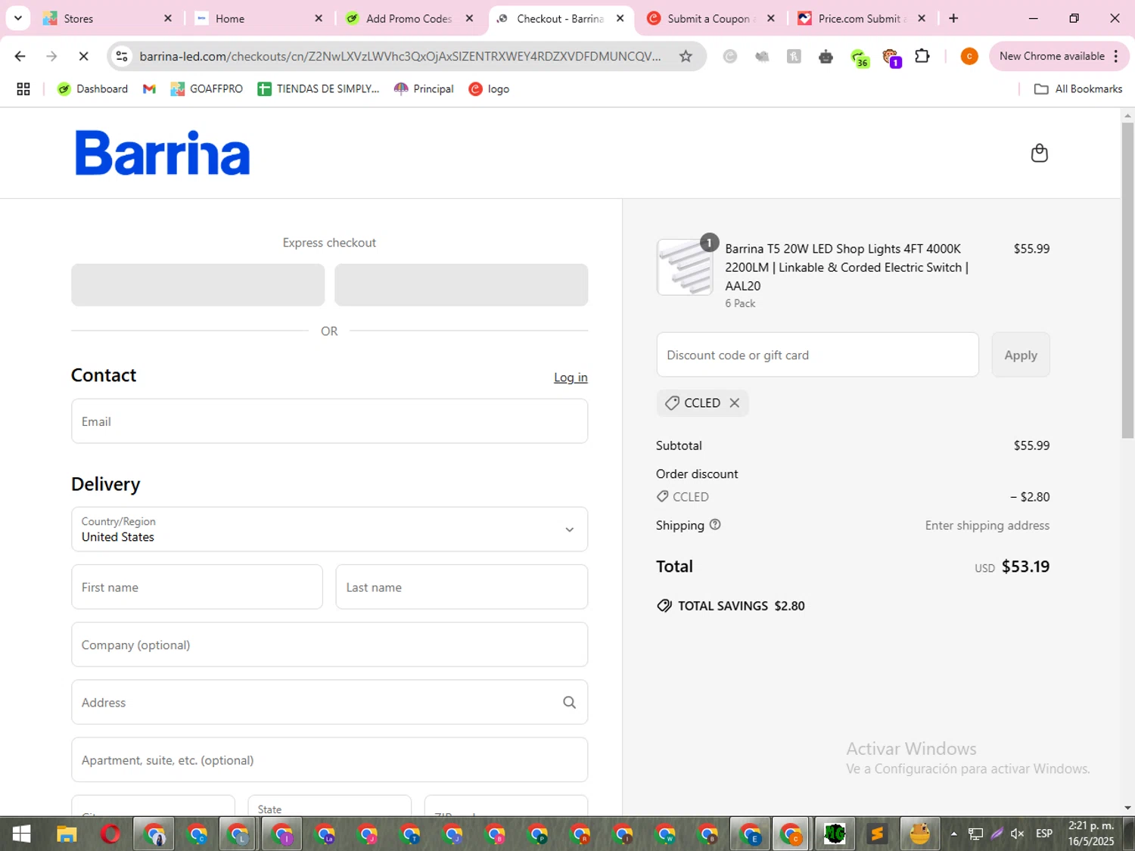This screenshot has width=1135, height=851.
Task: Click the green extension with 36 badge
Action: [859, 57]
